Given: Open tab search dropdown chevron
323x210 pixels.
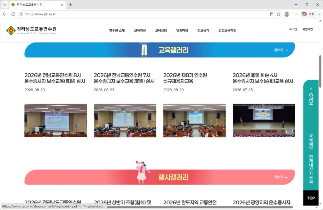Looking at the screenshot, I should point(4,4).
